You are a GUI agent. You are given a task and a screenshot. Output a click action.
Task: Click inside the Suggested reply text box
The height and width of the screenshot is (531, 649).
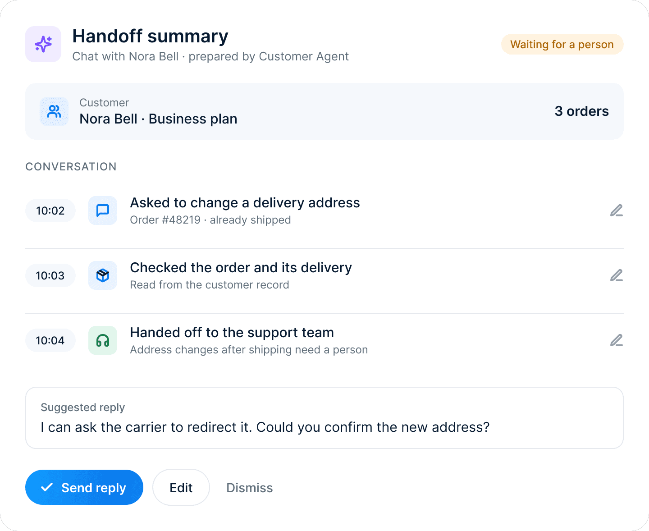(x=324, y=418)
